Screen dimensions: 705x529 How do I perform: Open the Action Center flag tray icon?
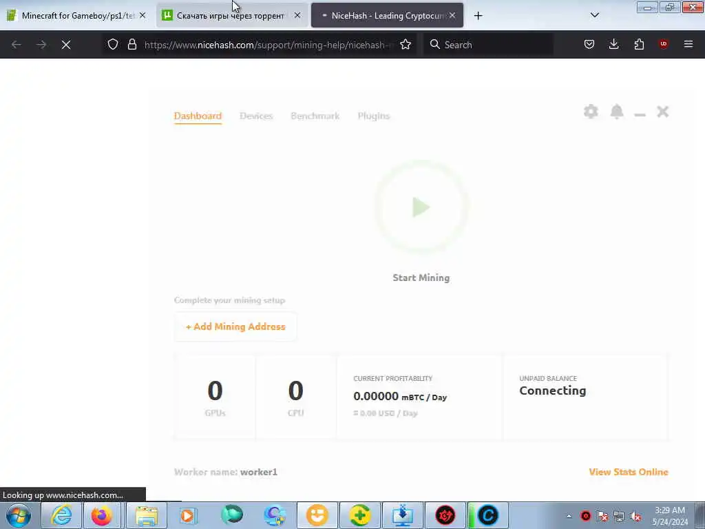(x=602, y=516)
